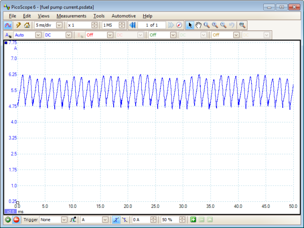Image resolution: width=304 pixels, height=228 pixels.
Task: Go to the first waveform buffer
Action: point(132,25)
